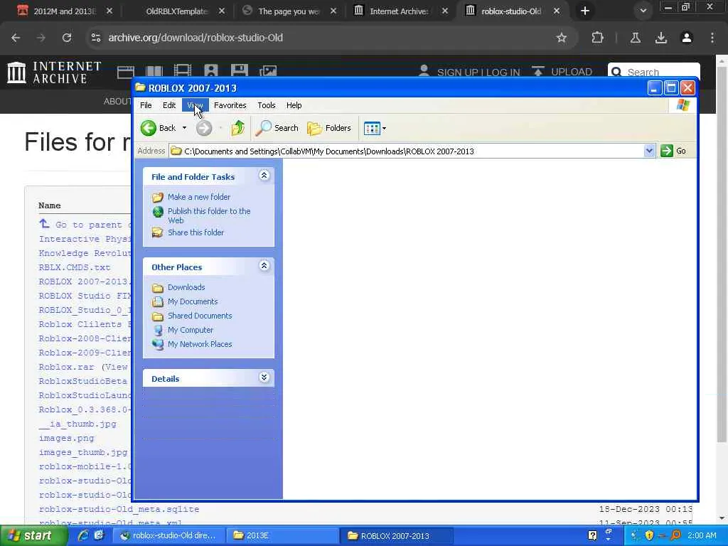Screen dimensions: 728x546
Task: Open the Chrome labs flask icon
Action: click(636, 38)
